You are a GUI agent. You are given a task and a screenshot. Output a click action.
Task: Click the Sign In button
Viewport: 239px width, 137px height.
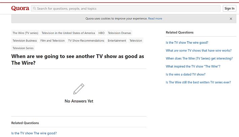[229, 8]
